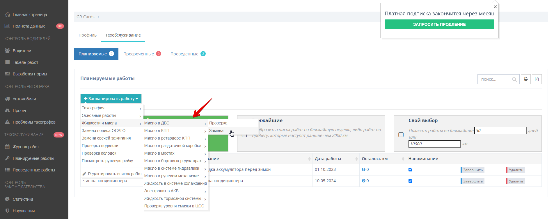Open the Главная страница home icon
Image resolution: width=554 pixels, height=219 pixels.
pyautogui.click(x=8, y=14)
